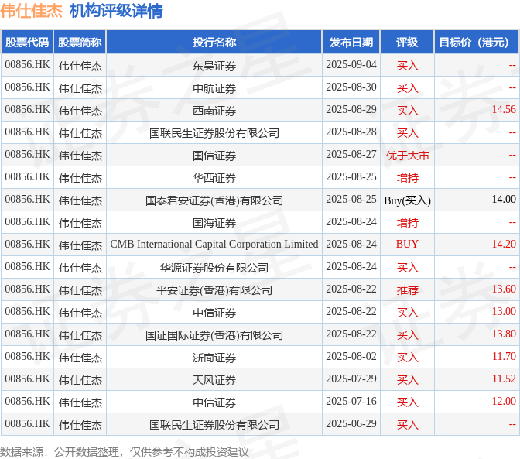Click the date 2025-06-29
The height and width of the screenshot is (459, 520).
351,423
